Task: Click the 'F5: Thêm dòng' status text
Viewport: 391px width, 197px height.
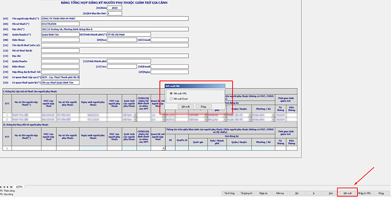Action: click(x=7, y=191)
